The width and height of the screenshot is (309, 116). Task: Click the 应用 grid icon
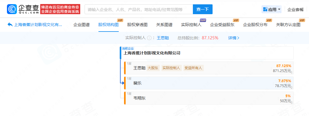pos(265,9)
